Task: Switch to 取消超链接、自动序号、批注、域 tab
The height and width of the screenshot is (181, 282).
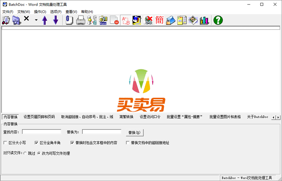Action: 87,117
